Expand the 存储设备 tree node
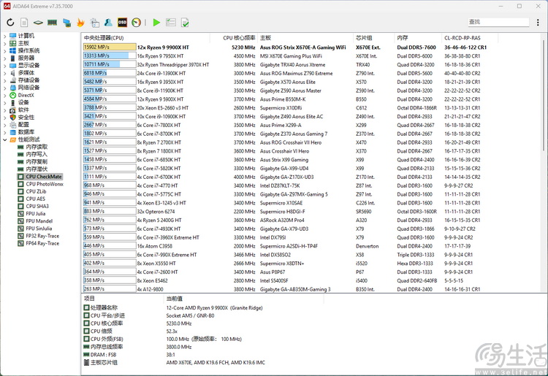This screenshot has width=548, height=376. pos(5,80)
